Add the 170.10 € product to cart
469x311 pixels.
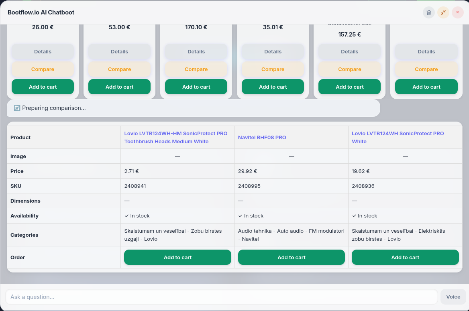coord(196,87)
